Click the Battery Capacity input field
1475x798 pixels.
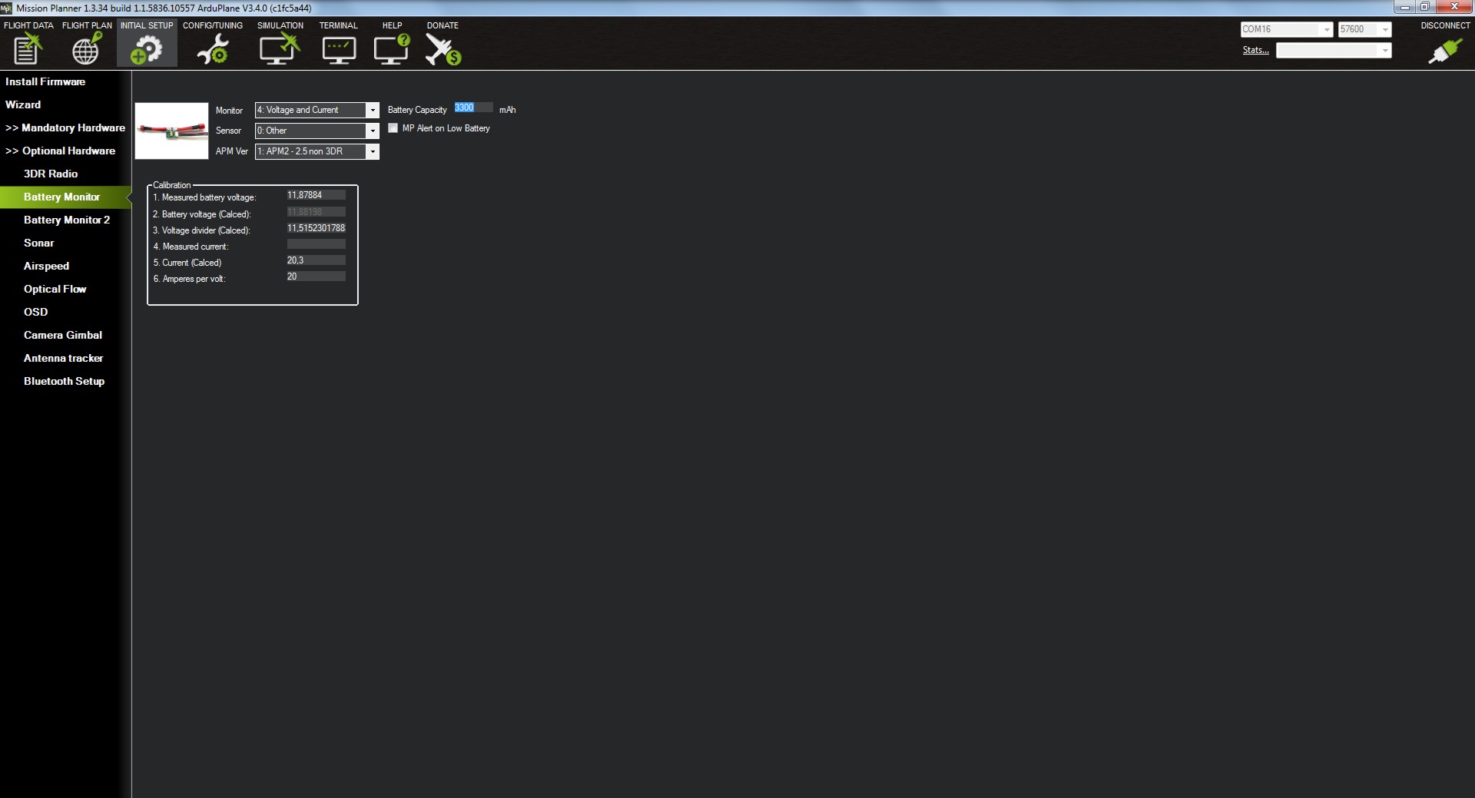[x=472, y=108]
